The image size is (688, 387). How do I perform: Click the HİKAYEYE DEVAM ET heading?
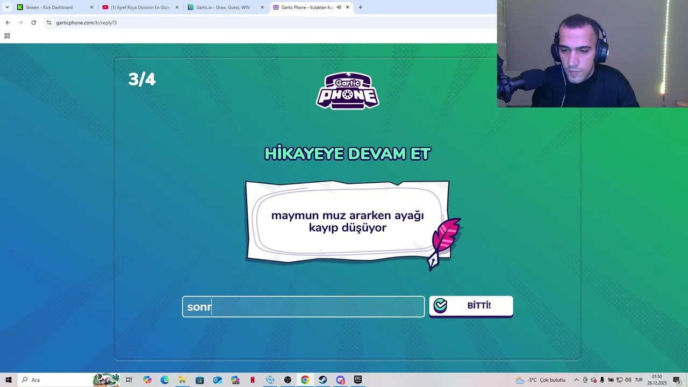(x=347, y=154)
